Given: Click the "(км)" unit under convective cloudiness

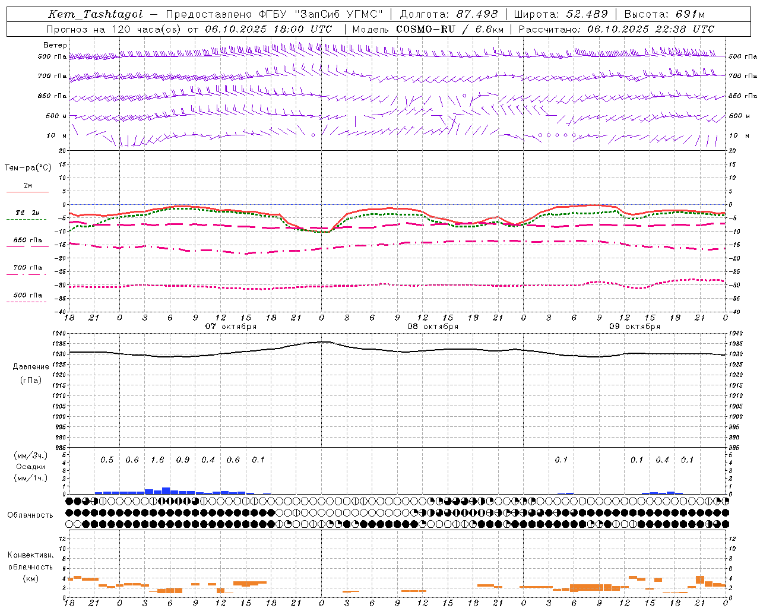Looking at the screenshot, I should (x=31, y=578).
